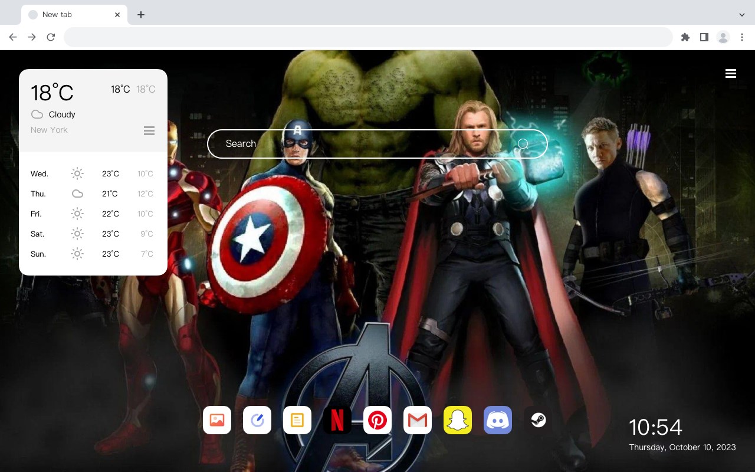Click the Sun. forecast row label

pos(38,254)
